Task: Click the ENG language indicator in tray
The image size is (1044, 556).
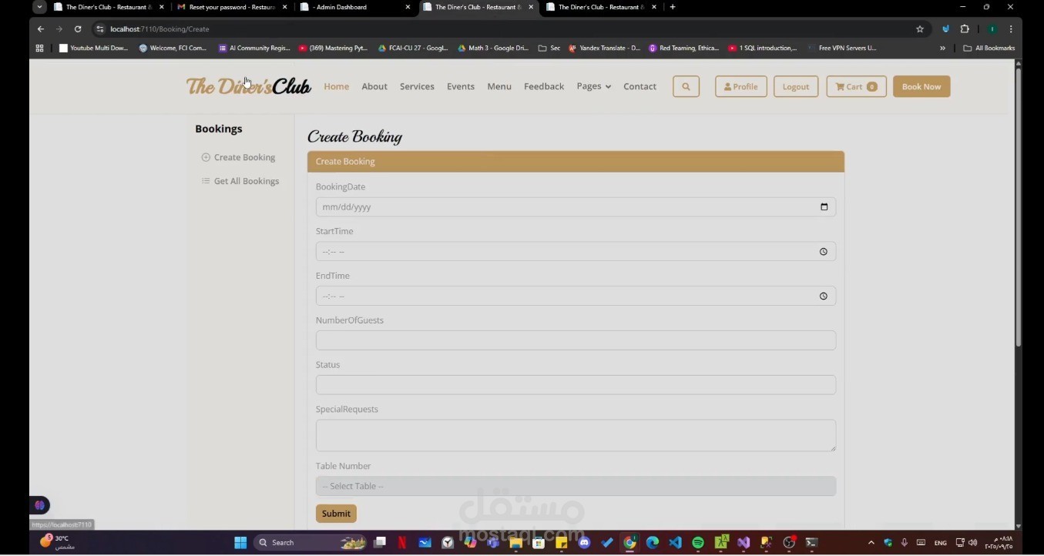Action: pyautogui.click(x=940, y=543)
